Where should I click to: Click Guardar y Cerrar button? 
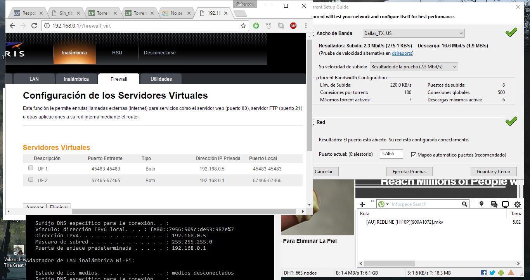(x=494, y=172)
